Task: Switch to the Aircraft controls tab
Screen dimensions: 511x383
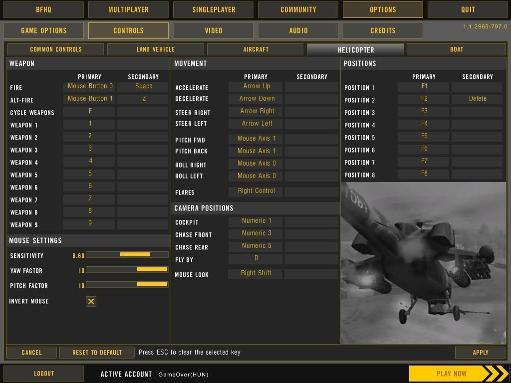Action: [x=255, y=49]
